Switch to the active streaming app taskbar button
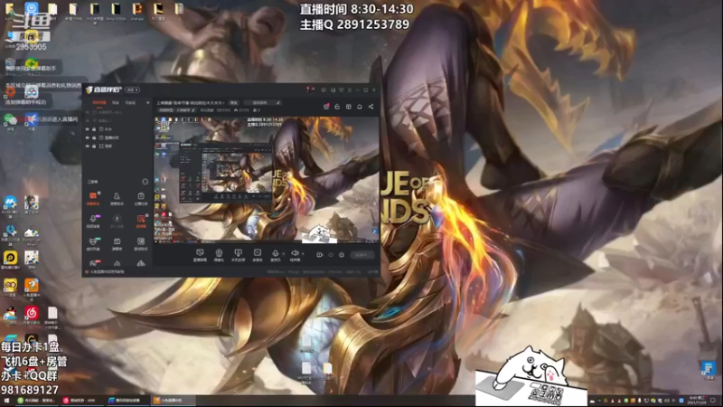Image resolution: width=723 pixels, height=407 pixels. [174, 401]
